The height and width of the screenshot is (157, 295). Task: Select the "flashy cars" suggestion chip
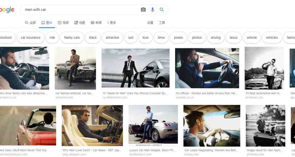pos(72,38)
